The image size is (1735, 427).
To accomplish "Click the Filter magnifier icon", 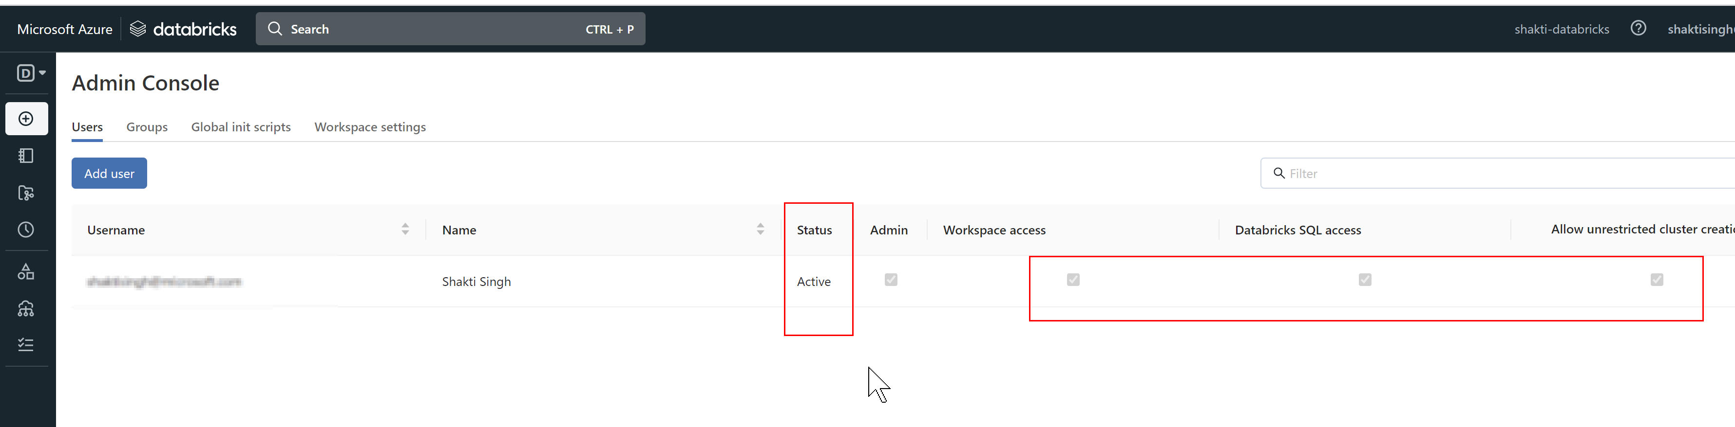I will (x=1278, y=174).
